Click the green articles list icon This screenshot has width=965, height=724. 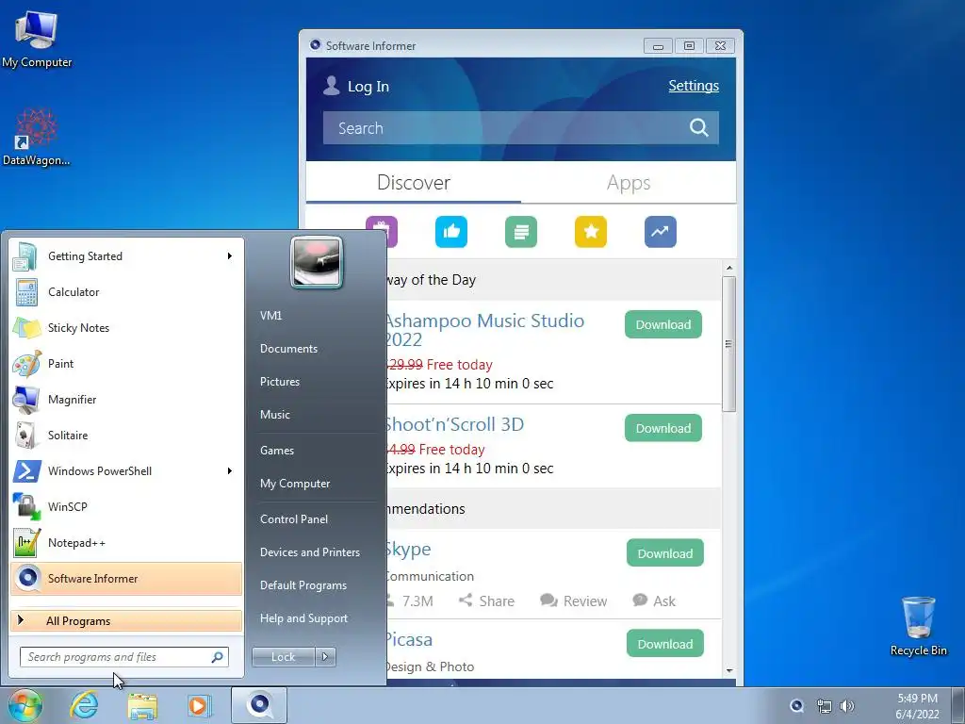click(520, 232)
